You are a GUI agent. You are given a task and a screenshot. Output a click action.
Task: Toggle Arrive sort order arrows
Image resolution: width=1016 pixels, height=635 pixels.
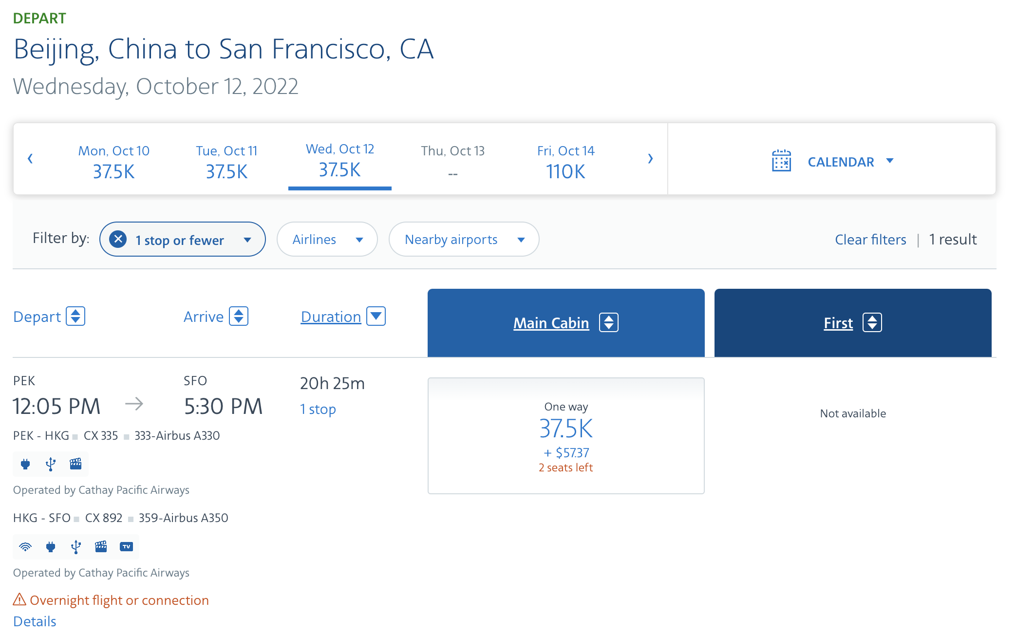coord(239,317)
